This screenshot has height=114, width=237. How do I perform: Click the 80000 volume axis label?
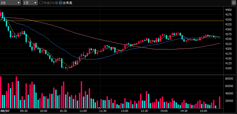point(229,79)
